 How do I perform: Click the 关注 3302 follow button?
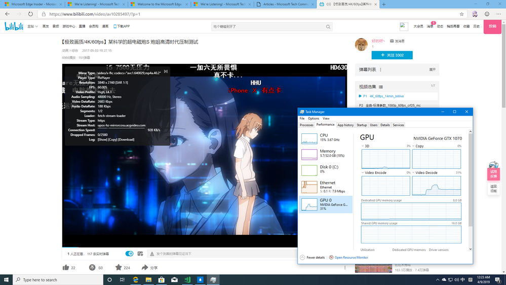pyautogui.click(x=392, y=55)
